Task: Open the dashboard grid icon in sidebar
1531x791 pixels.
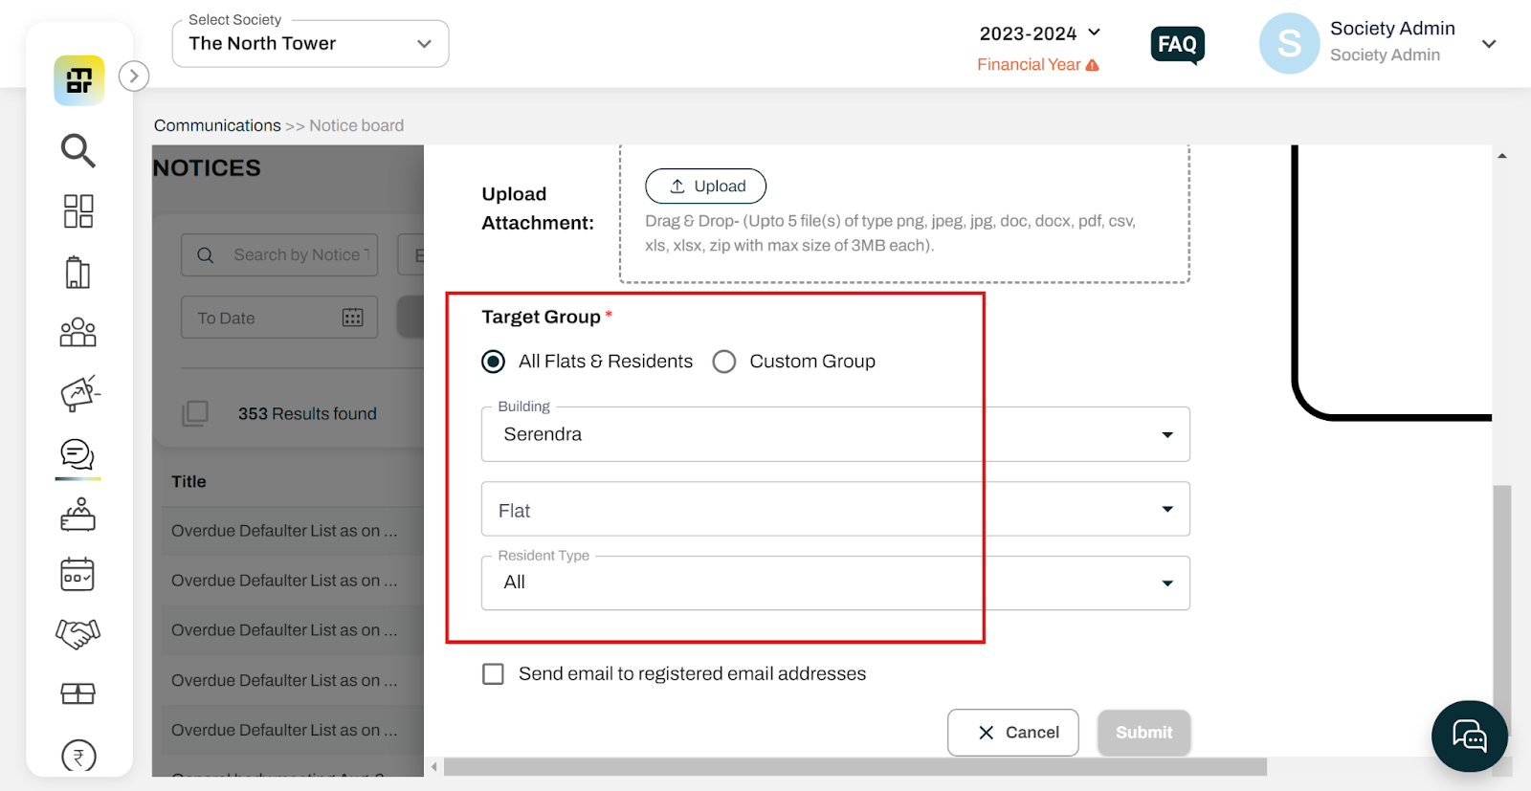Action: [78, 211]
